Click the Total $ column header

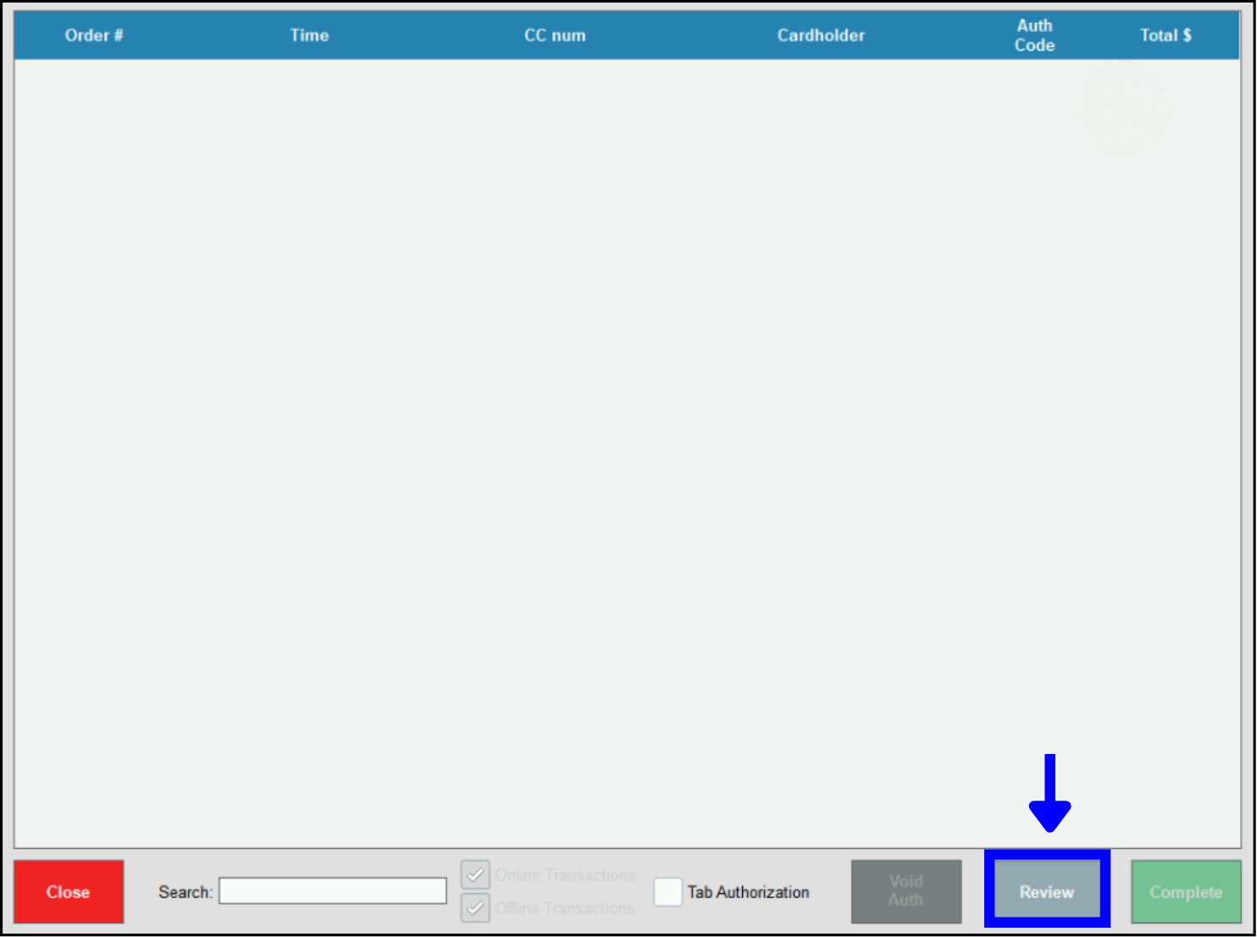pyautogui.click(x=1166, y=36)
